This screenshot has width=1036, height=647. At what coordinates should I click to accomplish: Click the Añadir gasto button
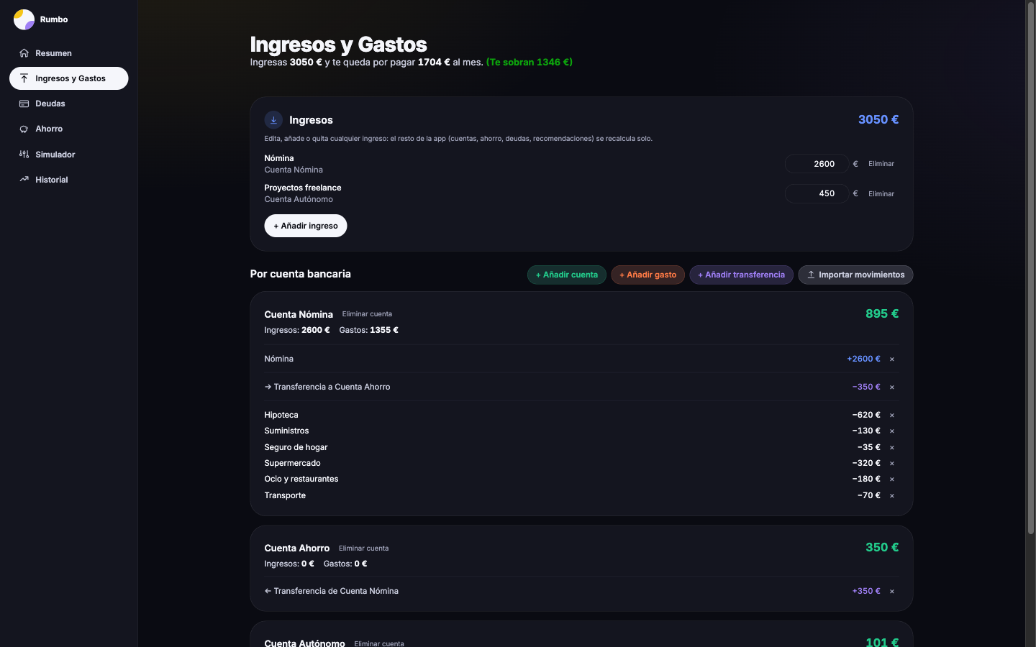[648, 275]
